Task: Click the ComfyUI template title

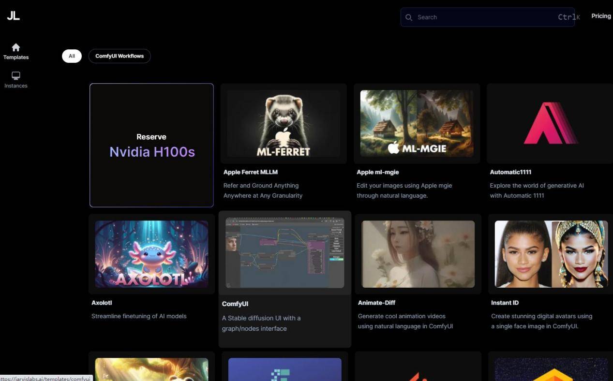Action: pos(235,304)
